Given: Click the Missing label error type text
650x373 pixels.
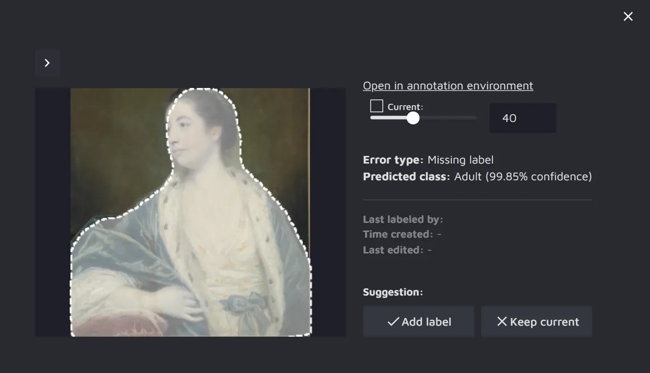Looking at the screenshot, I should 460,160.
